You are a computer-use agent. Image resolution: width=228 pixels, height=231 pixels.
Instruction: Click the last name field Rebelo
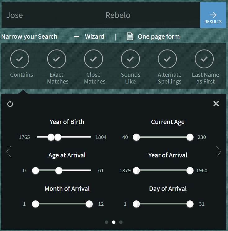point(118,15)
